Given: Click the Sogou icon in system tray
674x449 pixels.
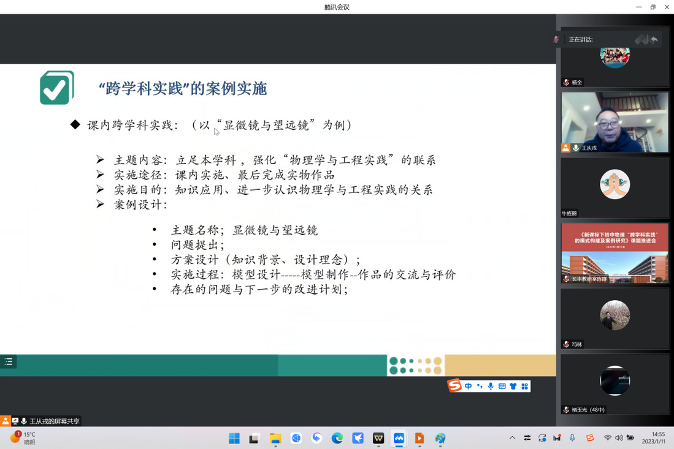Looking at the screenshot, I should tap(590, 438).
